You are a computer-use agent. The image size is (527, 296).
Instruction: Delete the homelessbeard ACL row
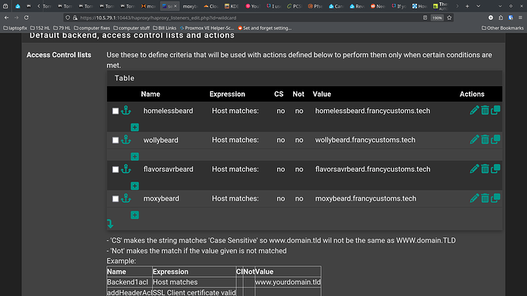[485, 110]
